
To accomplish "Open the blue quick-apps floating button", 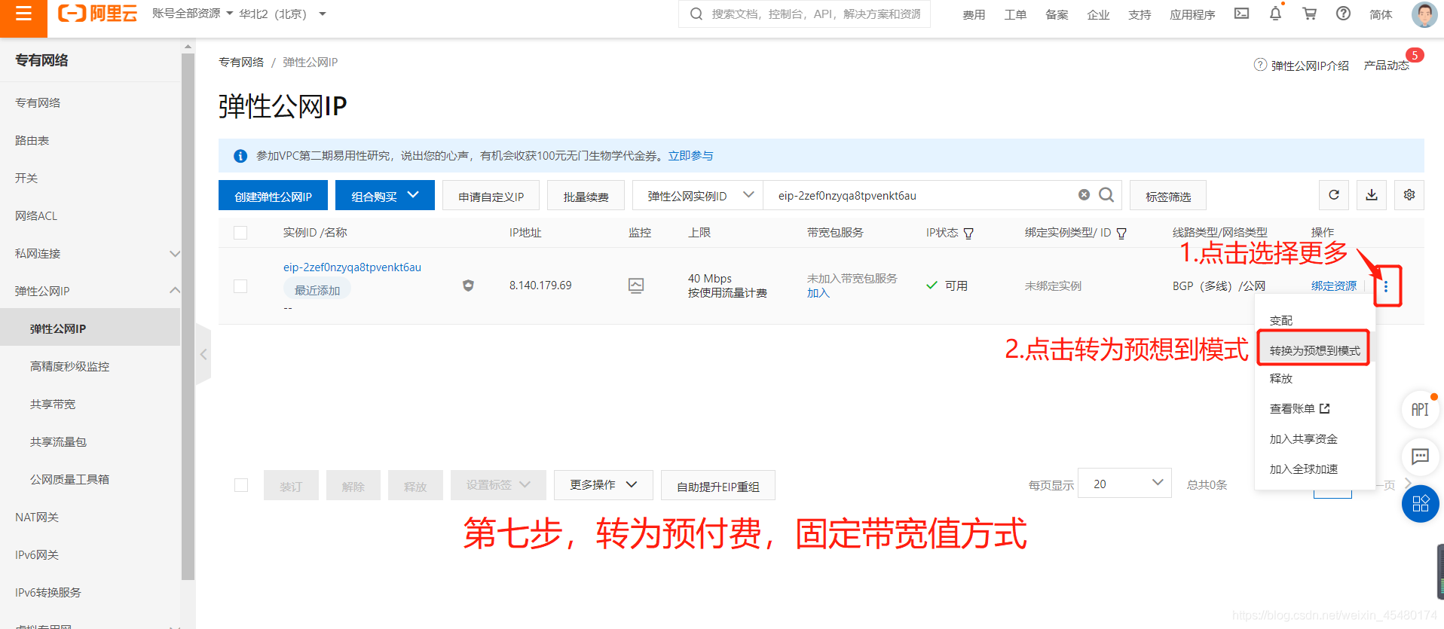I will [1420, 504].
